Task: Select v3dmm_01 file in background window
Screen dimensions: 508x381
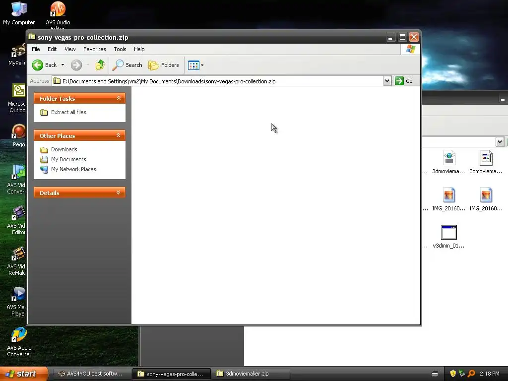Action: pyautogui.click(x=448, y=237)
